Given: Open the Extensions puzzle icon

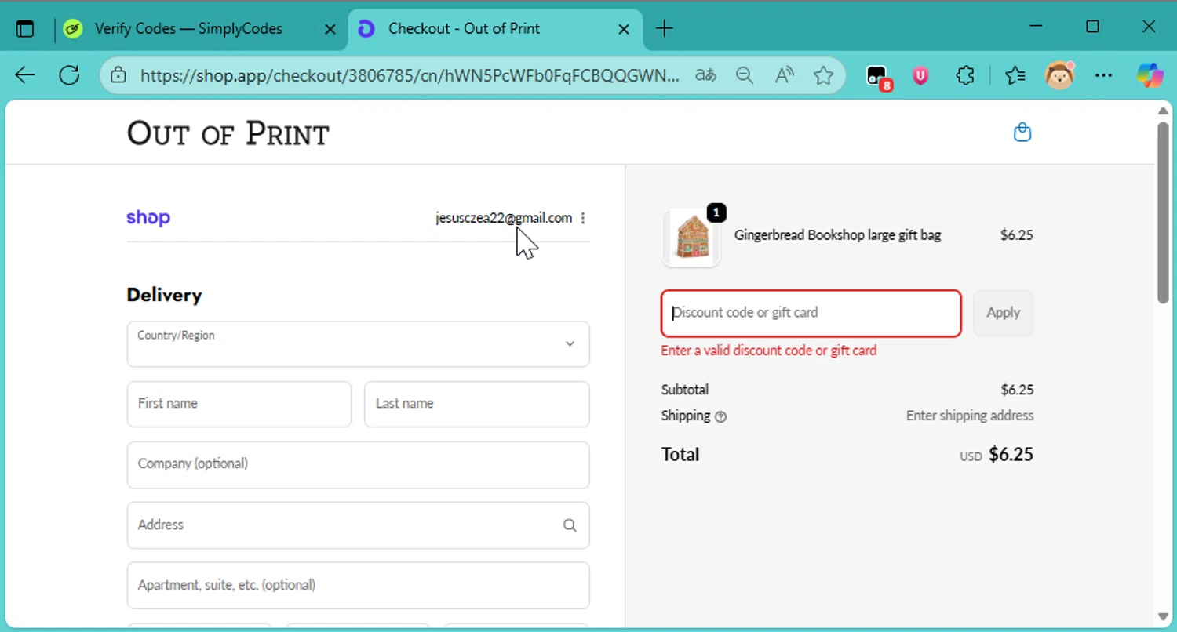Looking at the screenshot, I should pos(965,75).
